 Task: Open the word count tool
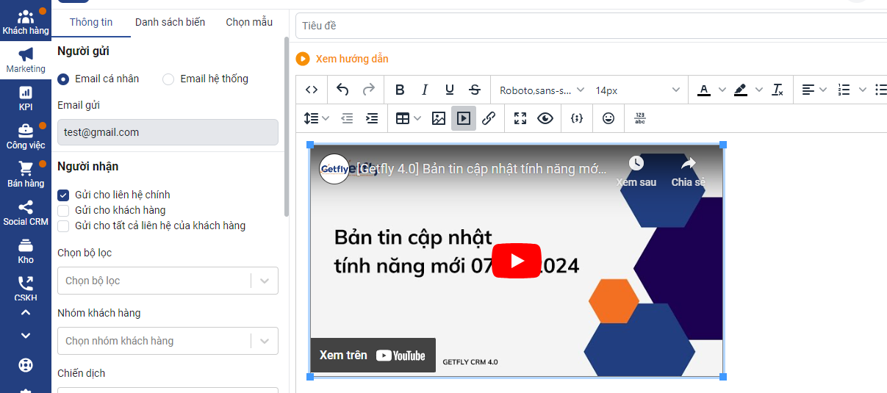(x=639, y=118)
